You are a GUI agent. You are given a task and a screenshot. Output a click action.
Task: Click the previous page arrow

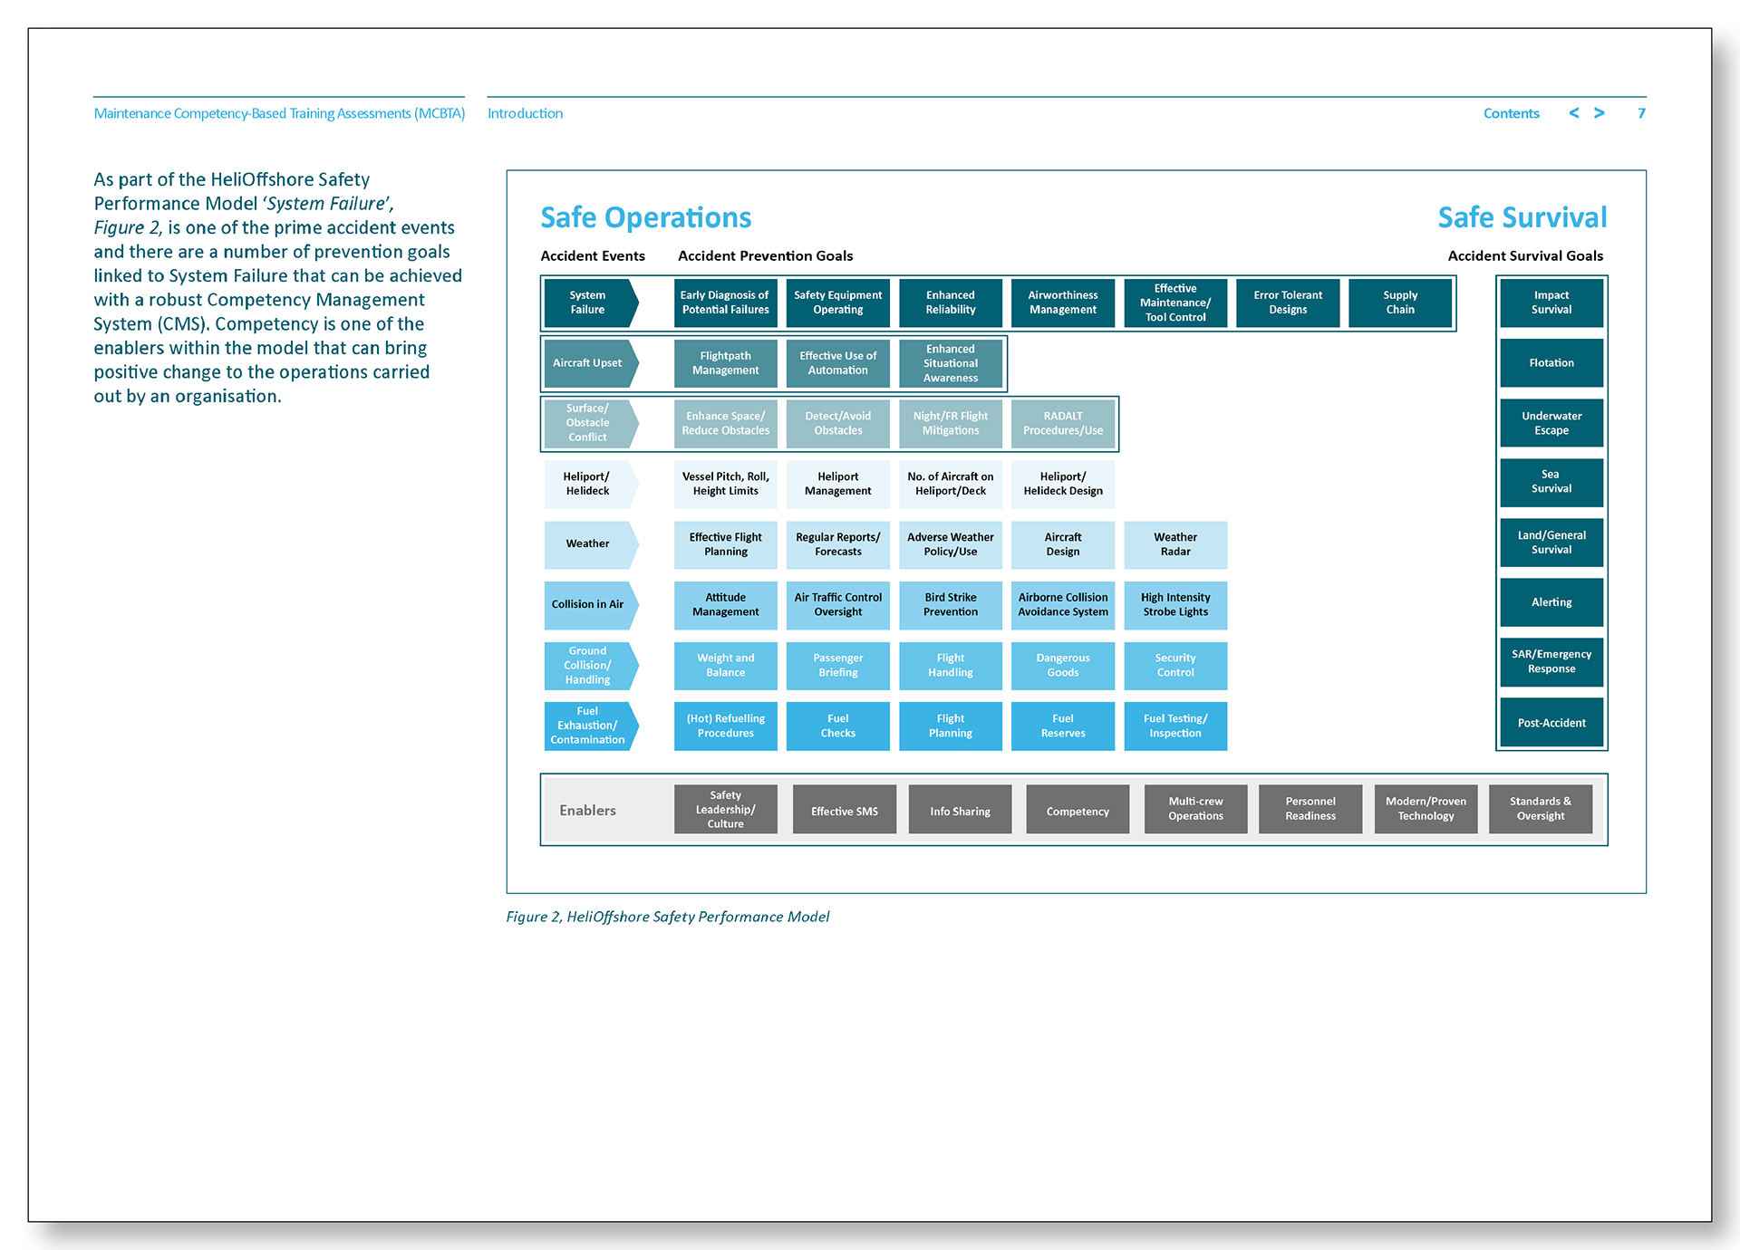(1574, 113)
